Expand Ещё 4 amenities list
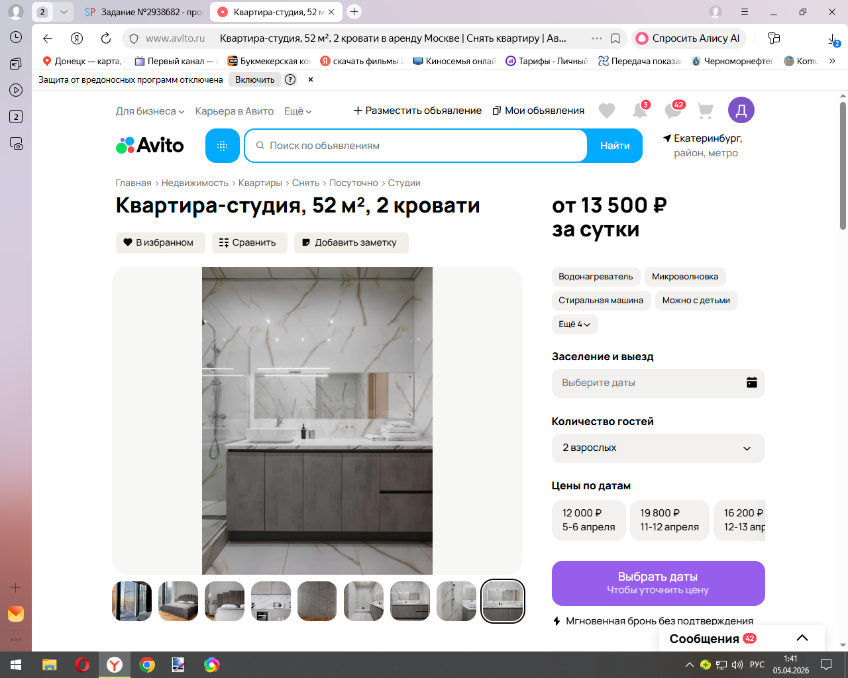Viewport: 848px width, 678px height. pos(574,324)
